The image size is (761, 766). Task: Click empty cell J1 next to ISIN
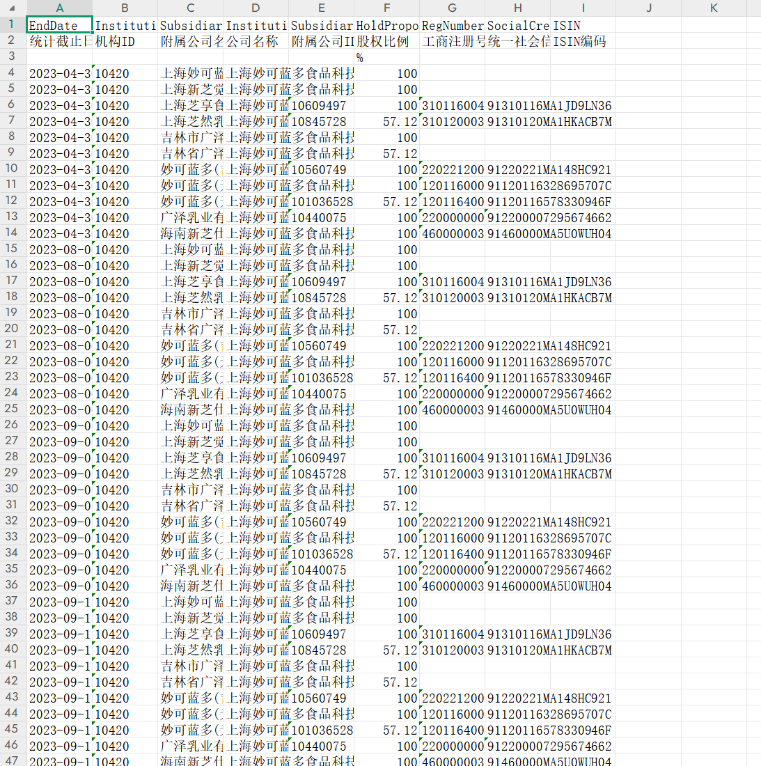coord(649,25)
